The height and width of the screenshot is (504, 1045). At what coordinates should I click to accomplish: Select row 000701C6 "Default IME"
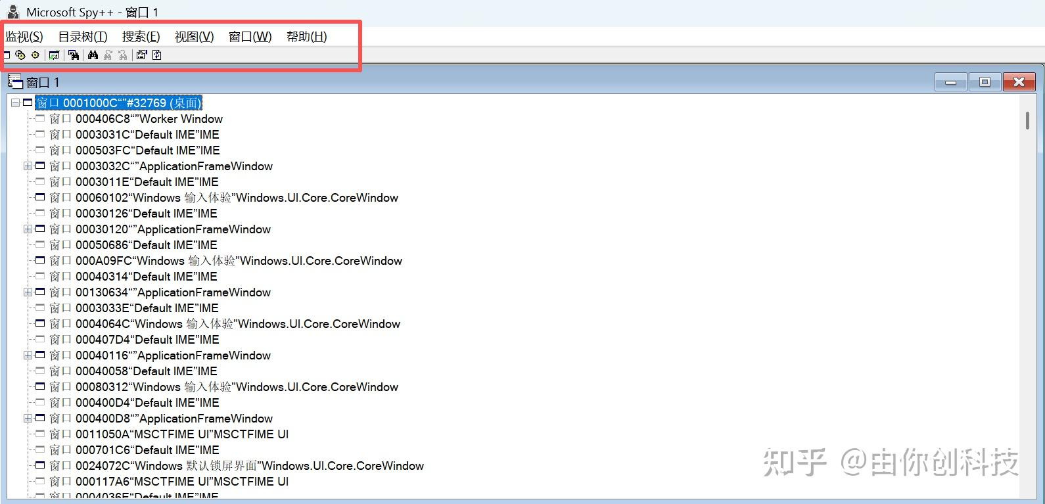[134, 449]
